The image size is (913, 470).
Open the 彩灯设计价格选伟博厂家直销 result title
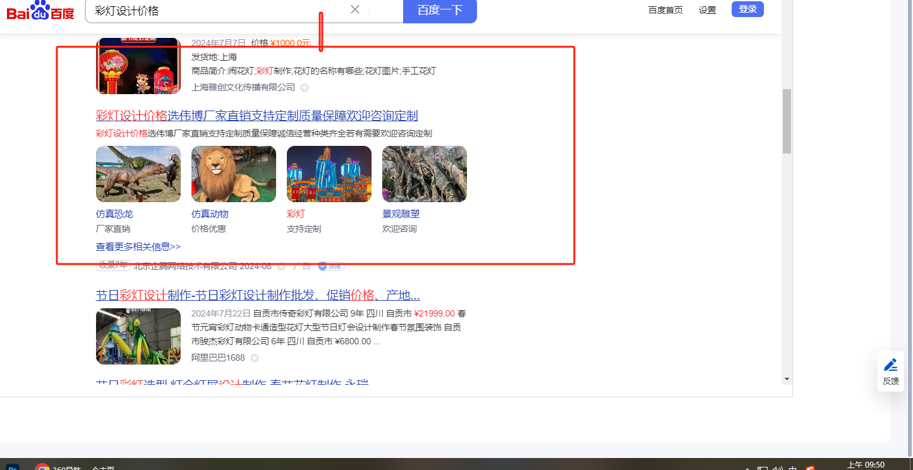pyautogui.click(x=257, y=116)
